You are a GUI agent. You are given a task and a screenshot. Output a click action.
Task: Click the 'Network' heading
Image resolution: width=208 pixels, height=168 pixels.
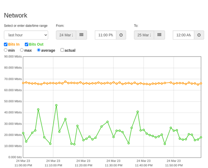[x=15, y=15]
